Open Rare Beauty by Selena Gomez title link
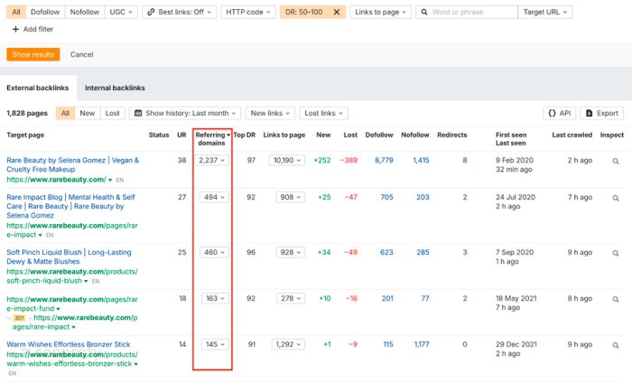 [x=72, y=165]
